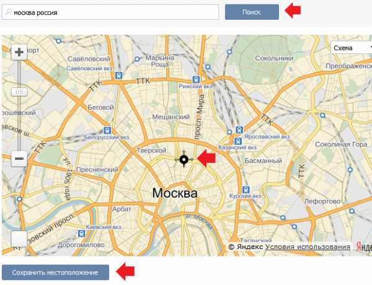This screenshot has width=372, height=285.
Task: Select the Савёловский вокзал train station icon
Action: tap(118, 76)
